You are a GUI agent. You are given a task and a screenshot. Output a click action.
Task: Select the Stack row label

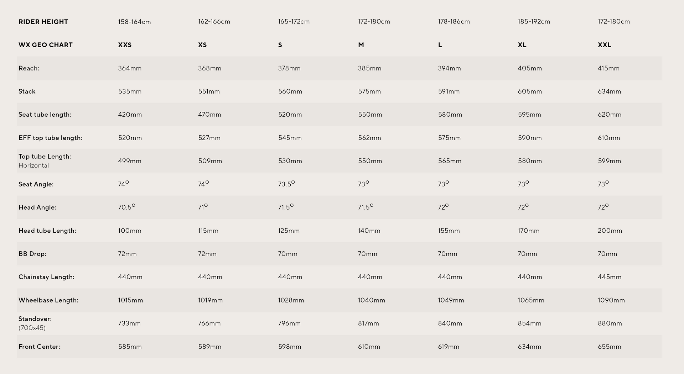coord(27,91)
